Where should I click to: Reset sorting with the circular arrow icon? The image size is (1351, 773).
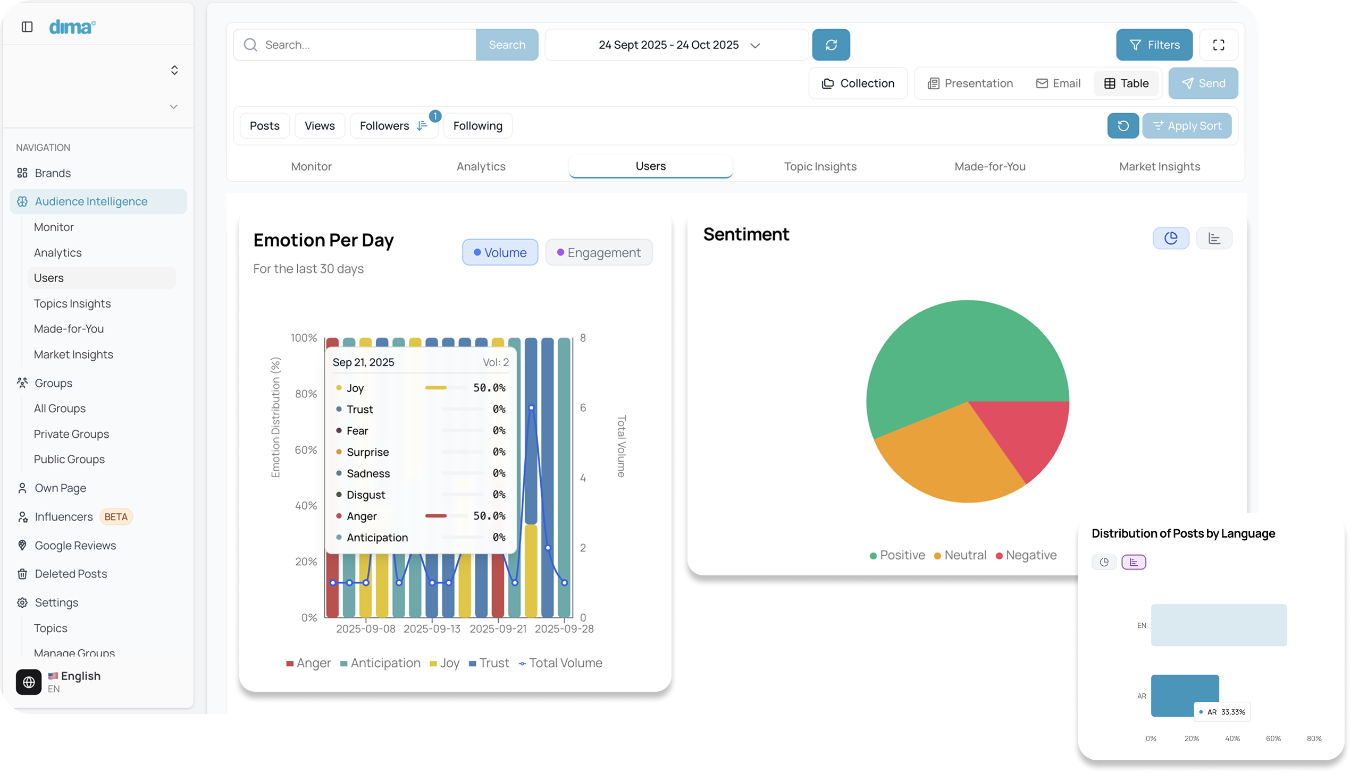pyautogui.click(x=1123, y=126)
